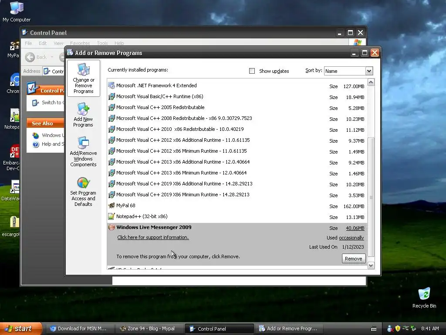
Task: Select Visual C++ 2013 x86 Minimum Runtime row
Action: point(237,173)
